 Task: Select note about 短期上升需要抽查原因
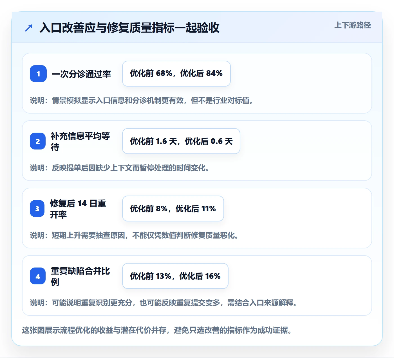pos(134,235)
